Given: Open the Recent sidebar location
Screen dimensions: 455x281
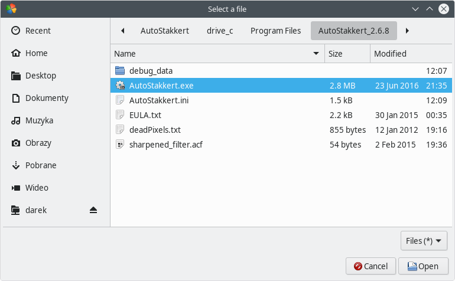Looking at the screenshot, I should coord(55,31).
